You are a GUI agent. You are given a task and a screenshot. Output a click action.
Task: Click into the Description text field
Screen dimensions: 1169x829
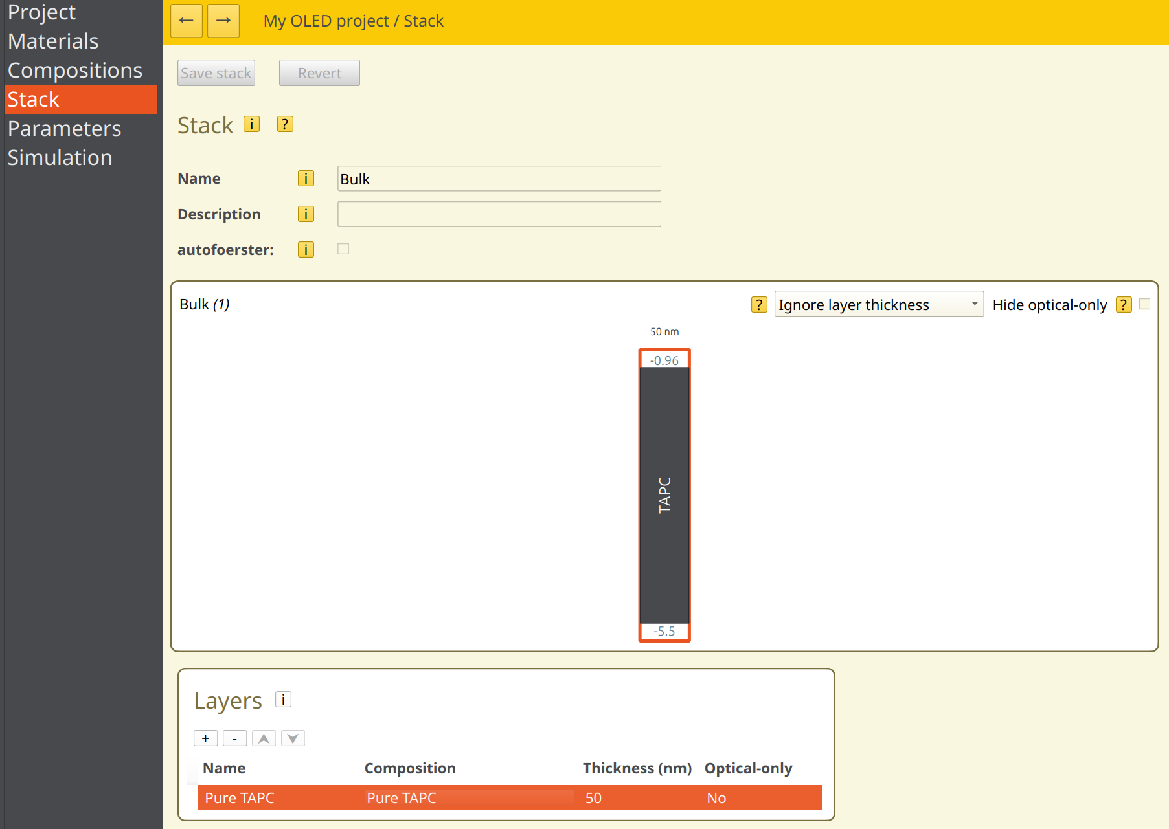pos(499,214)
